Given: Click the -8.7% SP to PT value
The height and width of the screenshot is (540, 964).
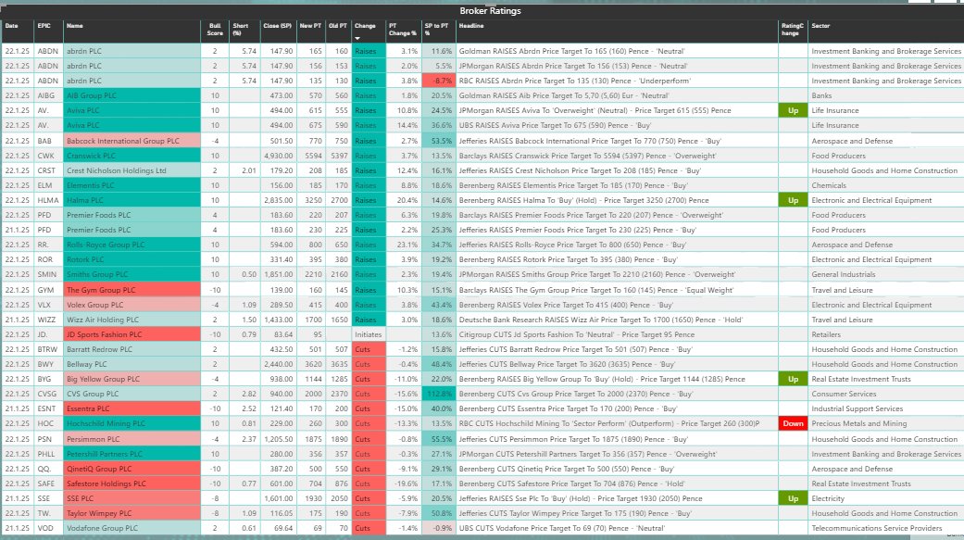Looking at the screenshot, I should (x=438, y=81).
